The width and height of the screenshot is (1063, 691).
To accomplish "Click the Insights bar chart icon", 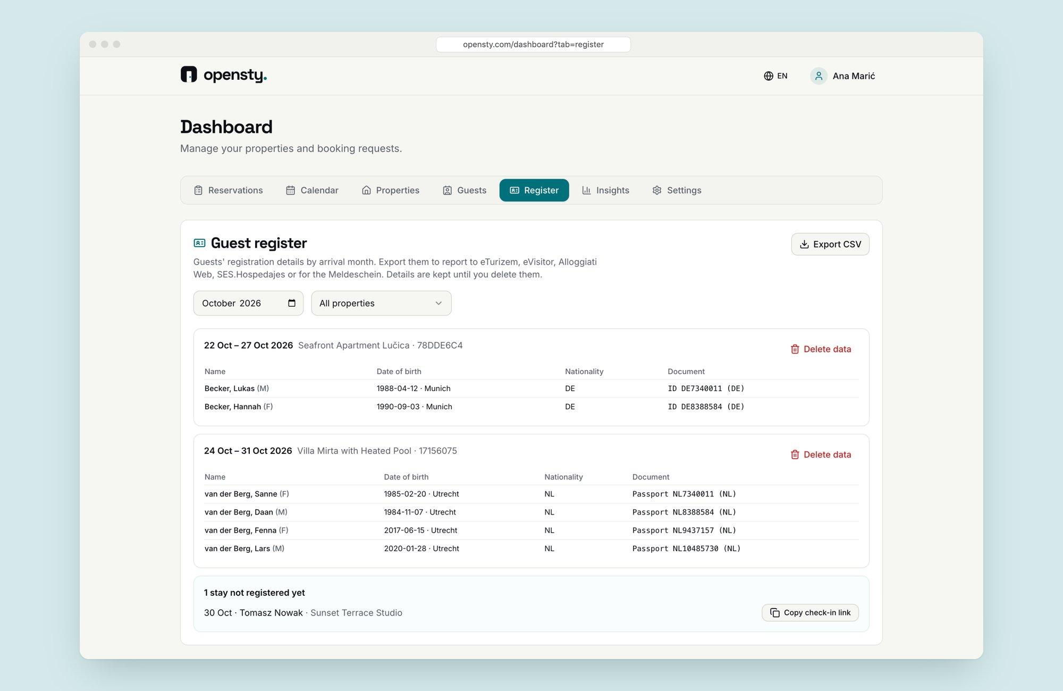I will (x=586, y=190).
